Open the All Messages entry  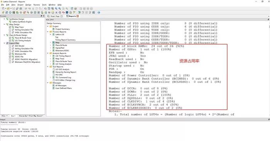pos(61,86)
